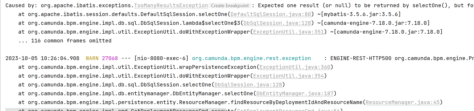Click the 'Caused by:' text
Viewport: 474px width, 111px height.
[21, 5]
